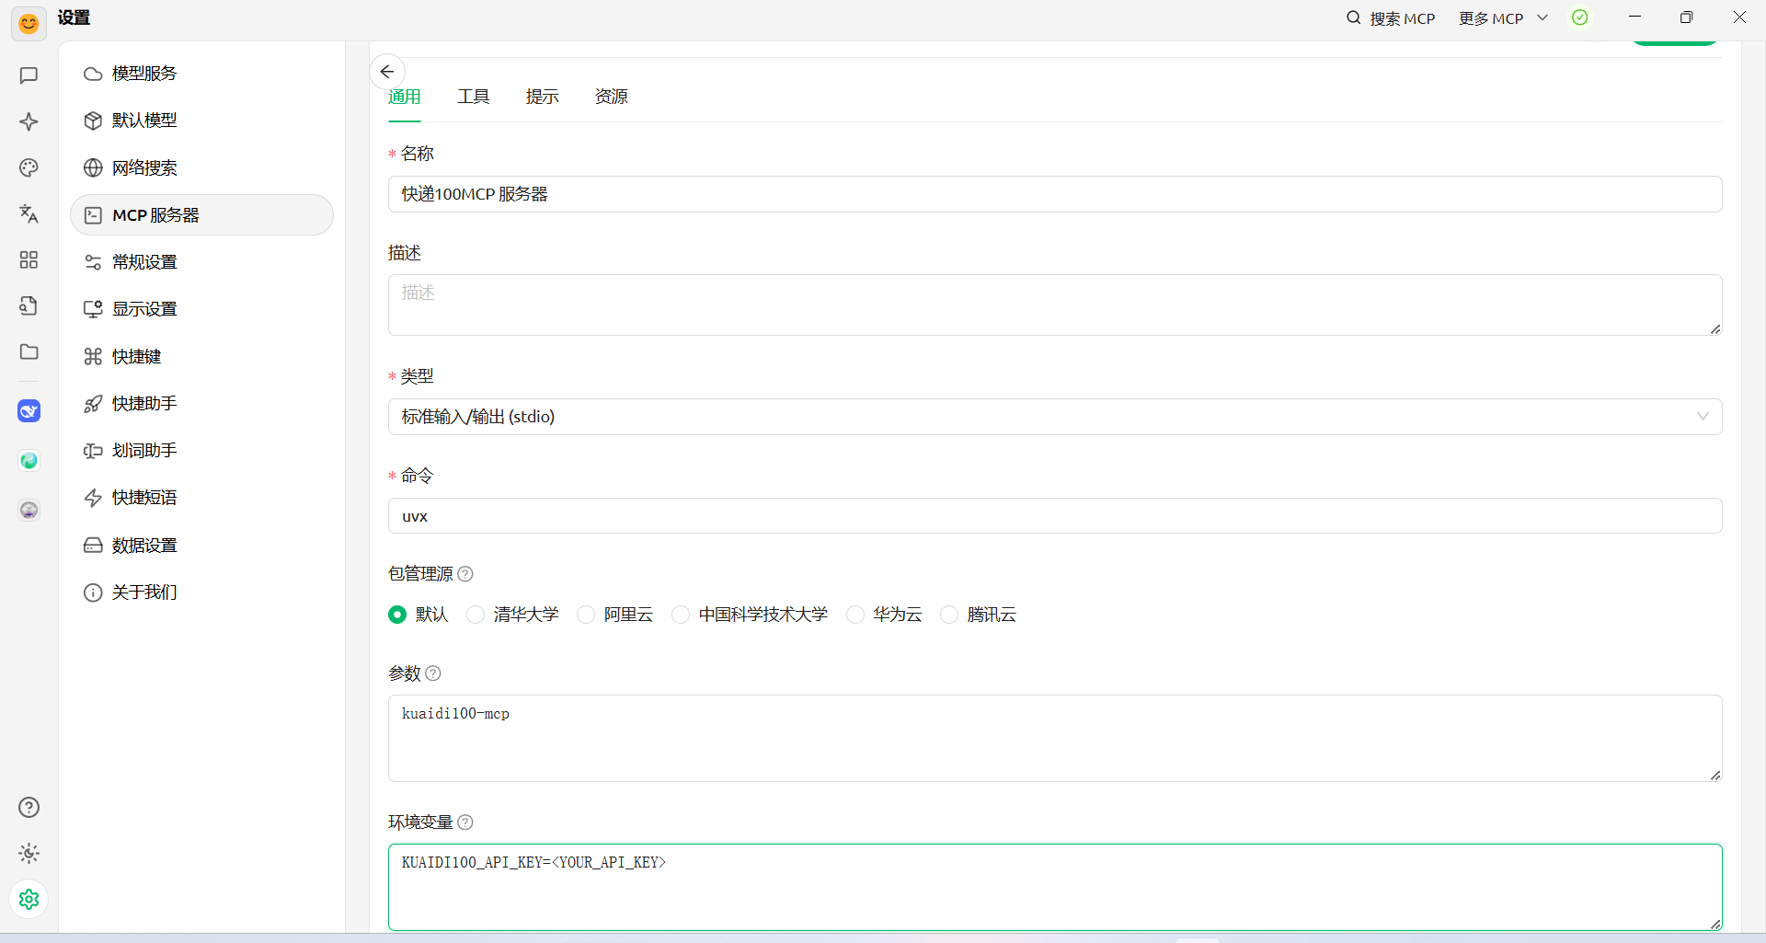This screenshot has width=1766, height=943.
Task: Switch to the 资源 tab
Action: [x=612, y=97]
